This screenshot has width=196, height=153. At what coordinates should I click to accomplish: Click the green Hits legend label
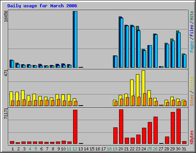pos(192,16)
